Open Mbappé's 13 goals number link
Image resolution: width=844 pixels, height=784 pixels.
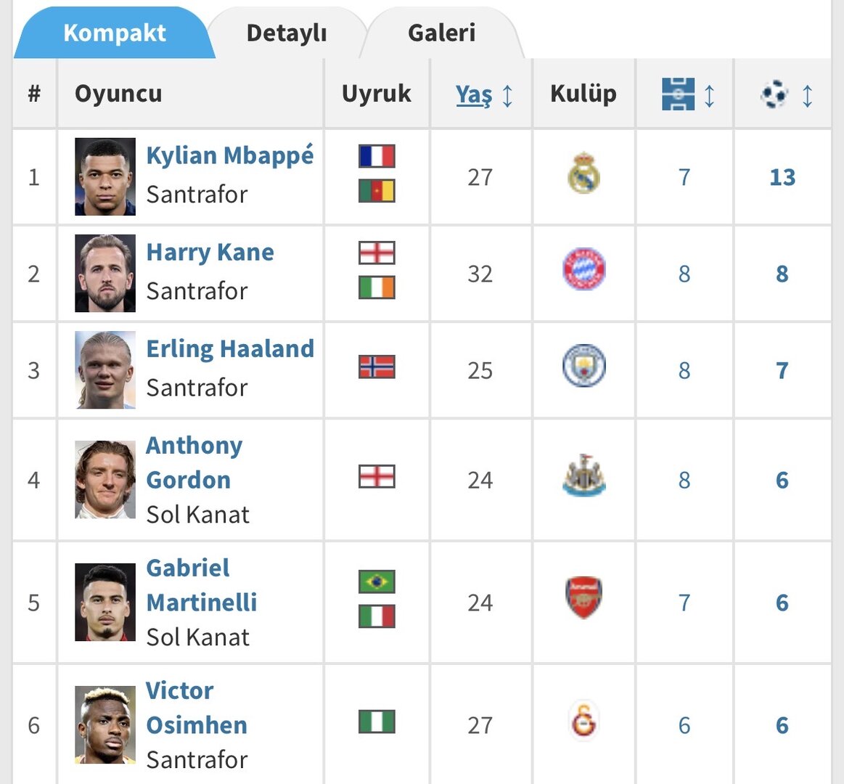pos(782,177)
